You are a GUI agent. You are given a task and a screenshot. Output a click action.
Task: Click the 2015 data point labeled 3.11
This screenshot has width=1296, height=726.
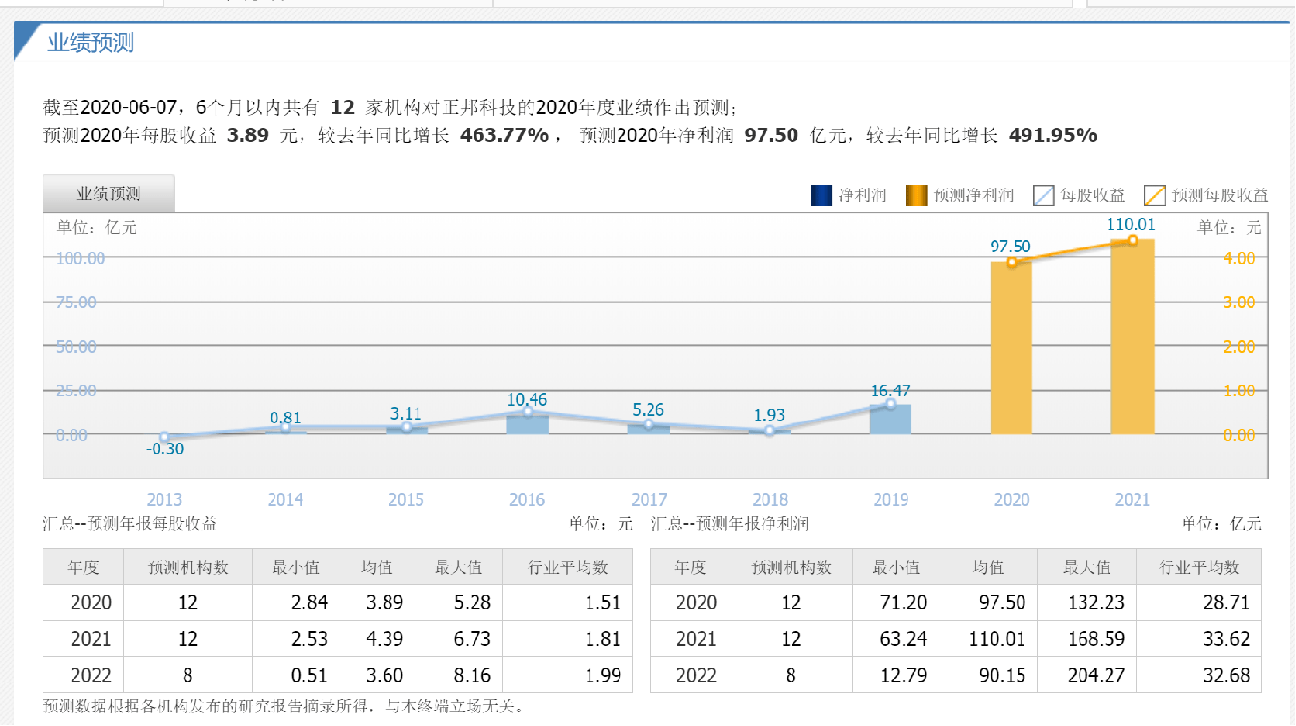tap(407, 426)
